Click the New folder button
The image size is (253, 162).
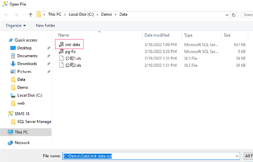click(x=45, y=26)
